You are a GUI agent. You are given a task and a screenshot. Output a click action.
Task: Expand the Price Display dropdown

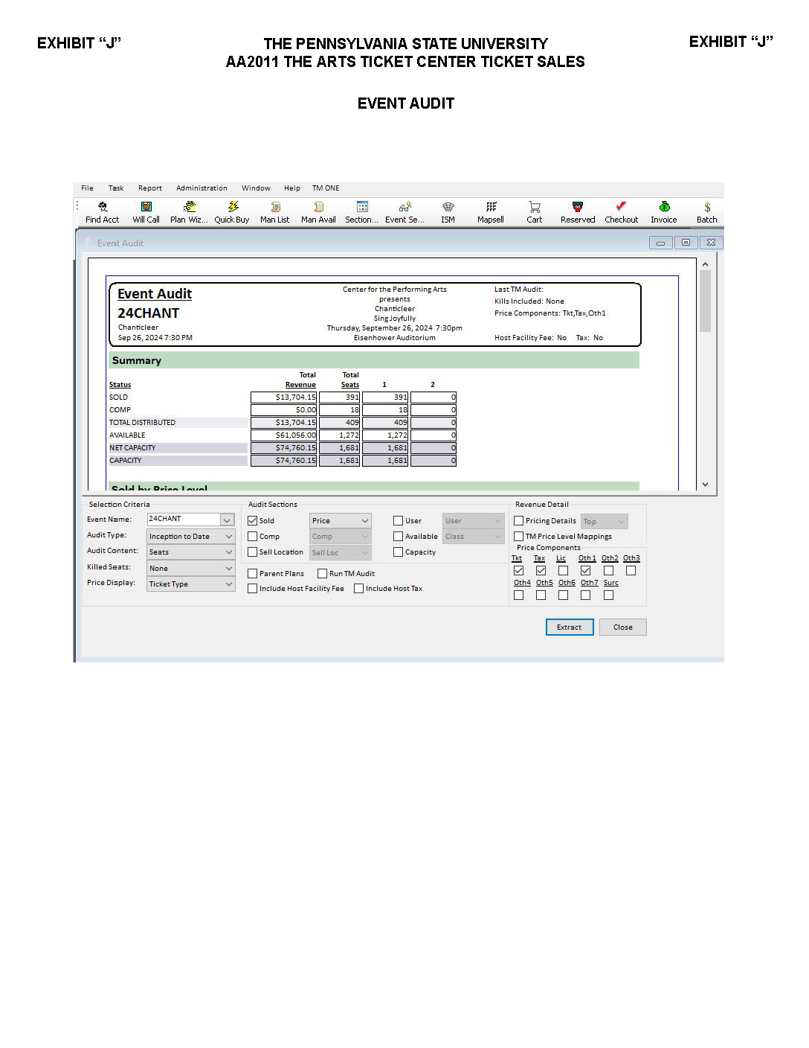tap(228, 584)
